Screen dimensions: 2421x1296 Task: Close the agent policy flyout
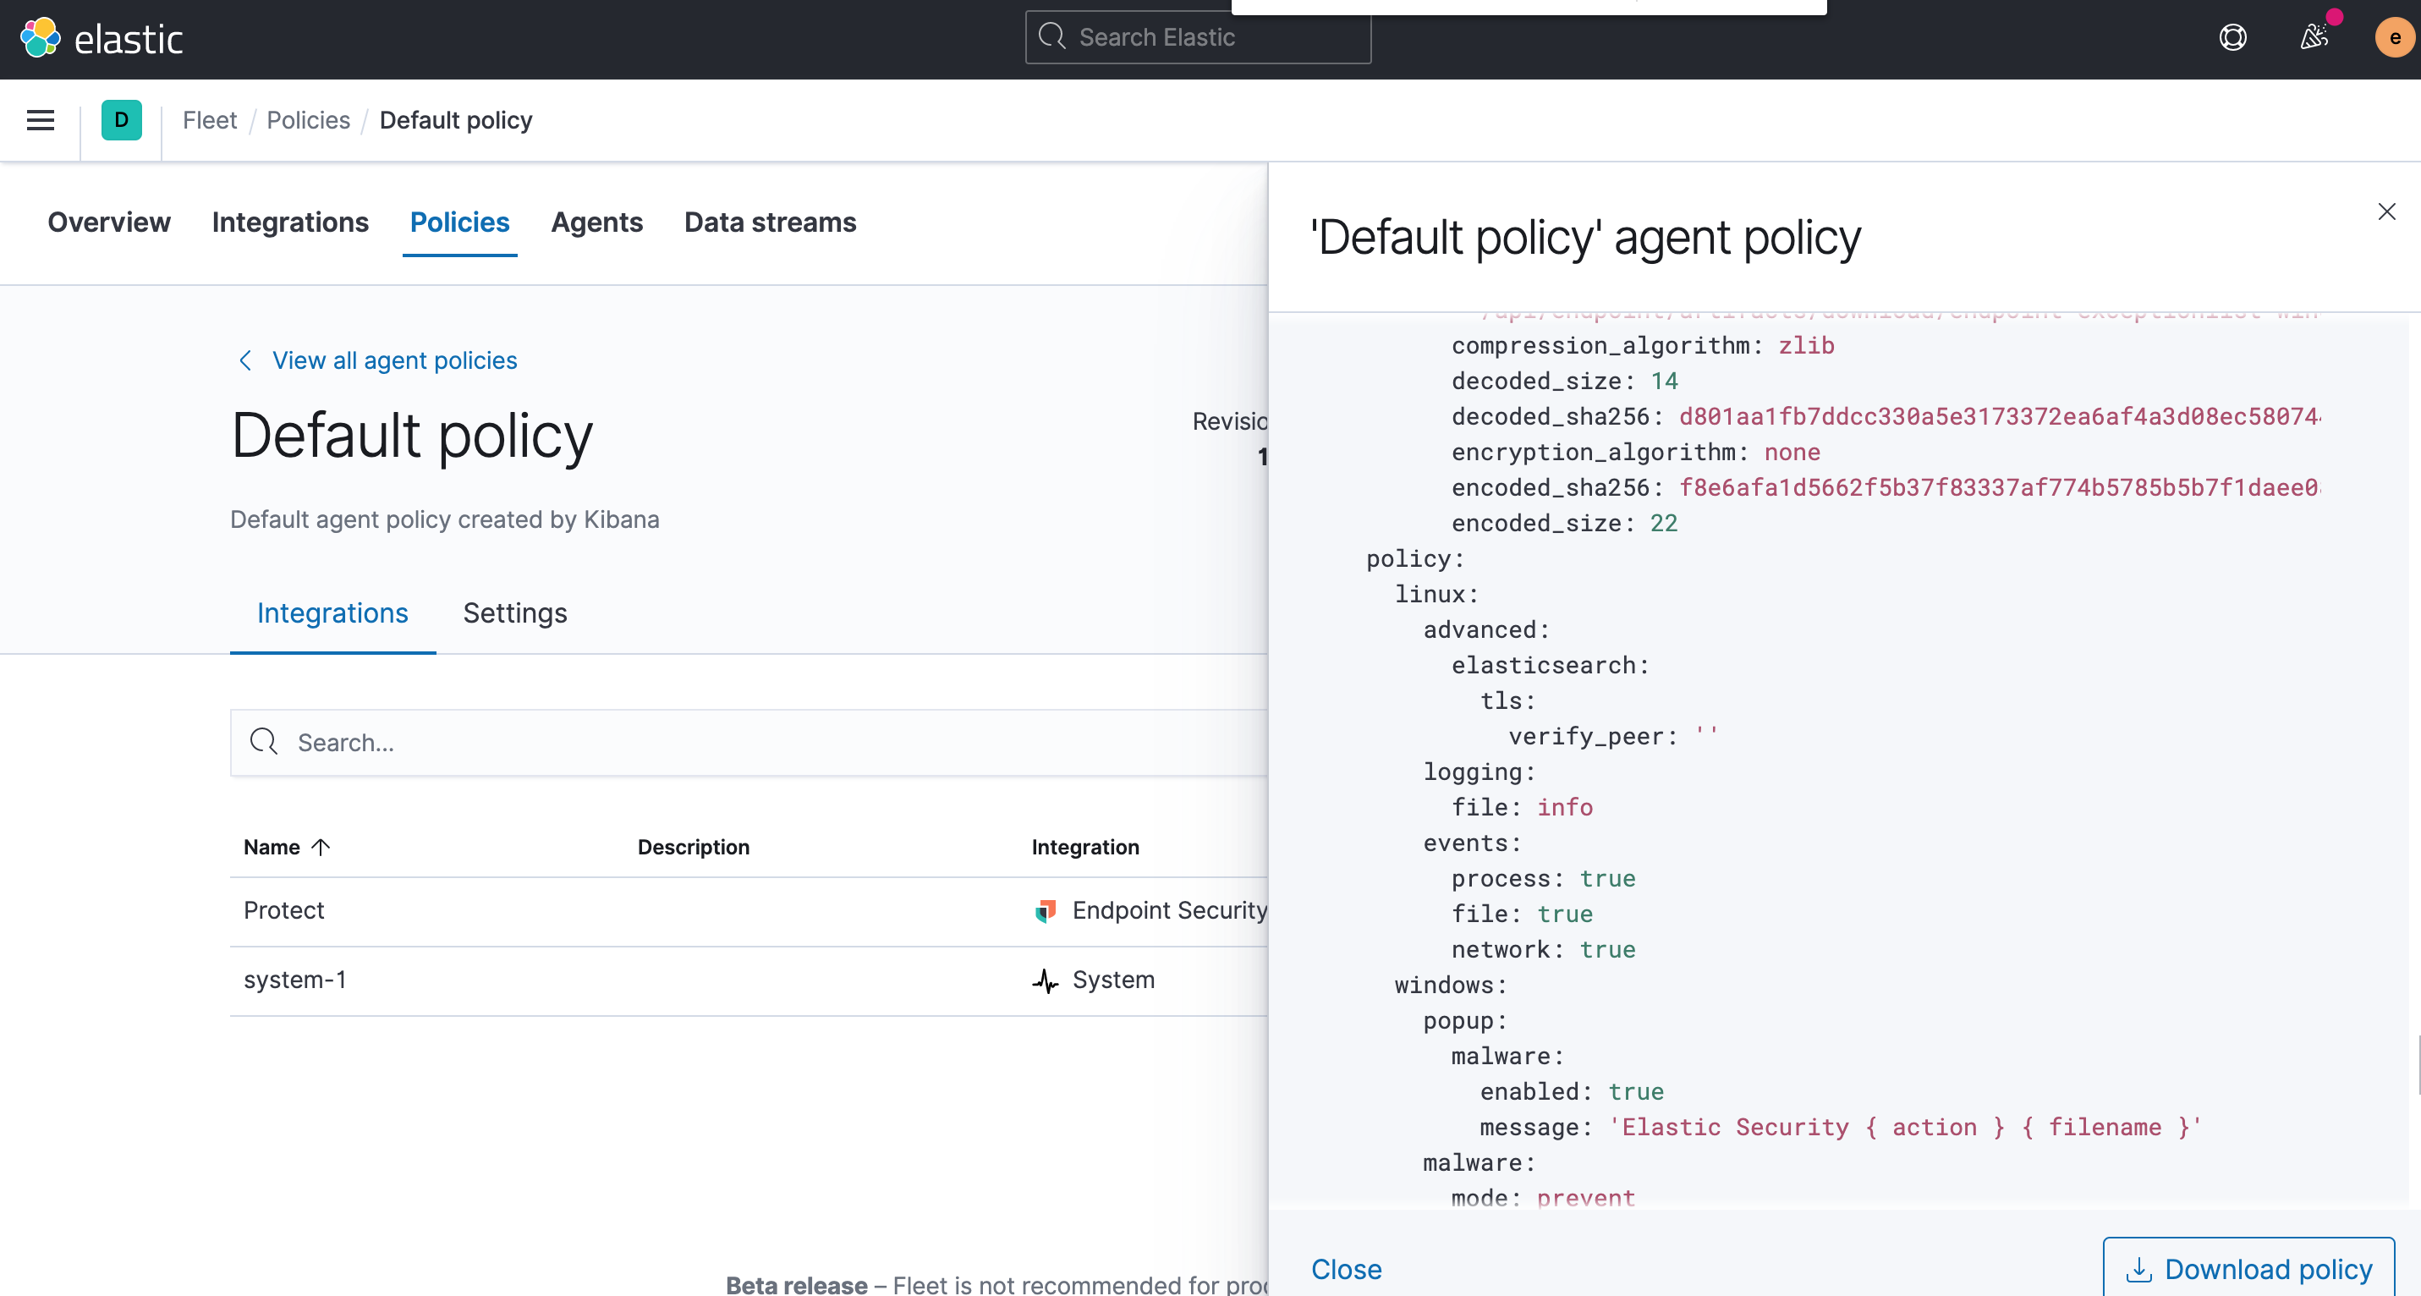2386,211
